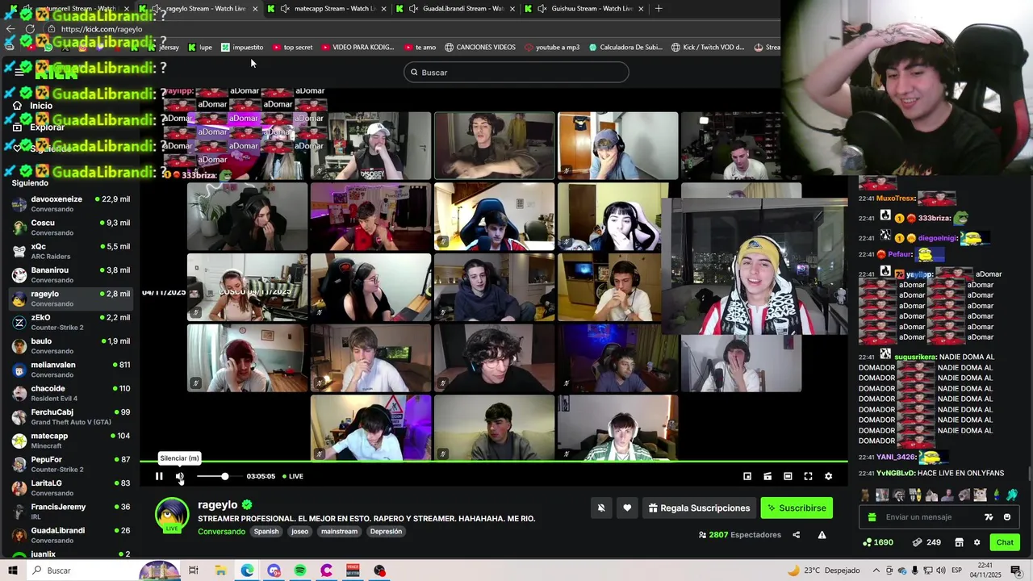Open the Windows Start menu
This screenshot has height=581, width=1033.
coord(13,571)
